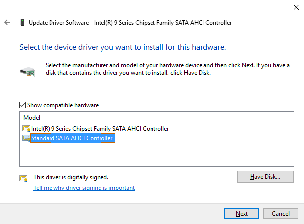Select Intel(R) 9 Series Chipset Family SATA AHCI Controller
The image size is (304, 224).
pos(100,129)
